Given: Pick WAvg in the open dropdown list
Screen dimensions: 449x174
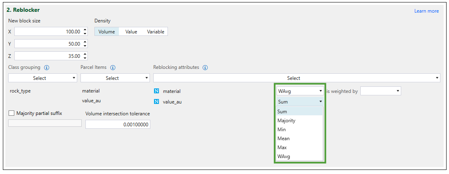Looking at the screenshot, I should click(x=284, y=156).
